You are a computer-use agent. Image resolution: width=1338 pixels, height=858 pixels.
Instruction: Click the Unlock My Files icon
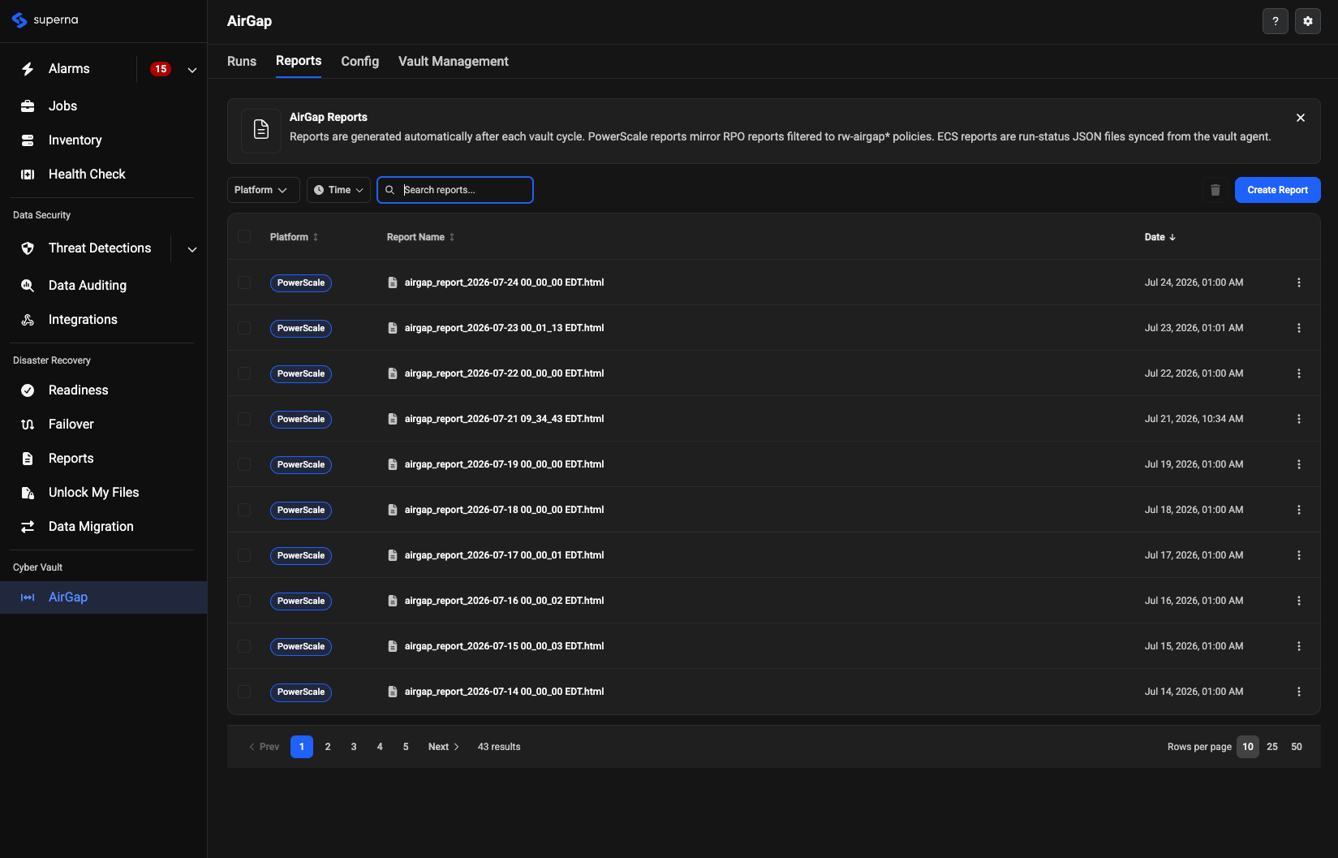point(28,493)
